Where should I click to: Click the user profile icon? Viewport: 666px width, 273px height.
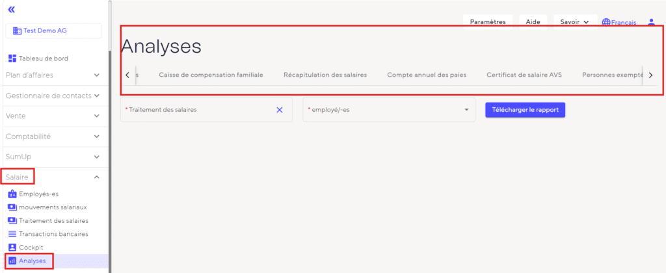click(650, 22)
